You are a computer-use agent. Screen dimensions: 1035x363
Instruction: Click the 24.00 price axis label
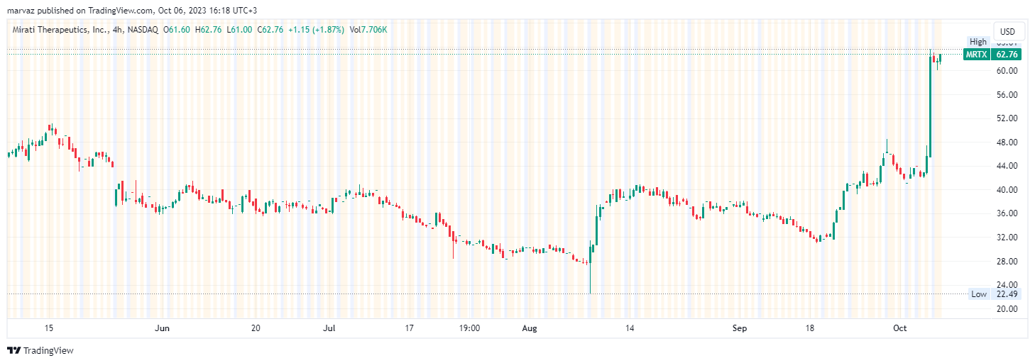[x=1007, y=285]
